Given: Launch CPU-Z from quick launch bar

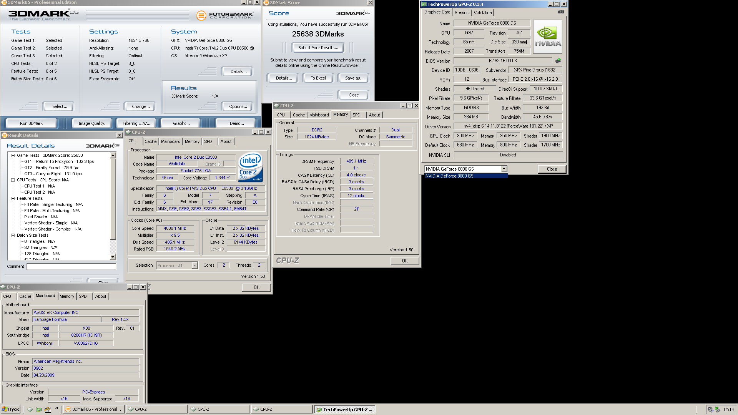Looking at the screenshot, I should tap(30, 409).
